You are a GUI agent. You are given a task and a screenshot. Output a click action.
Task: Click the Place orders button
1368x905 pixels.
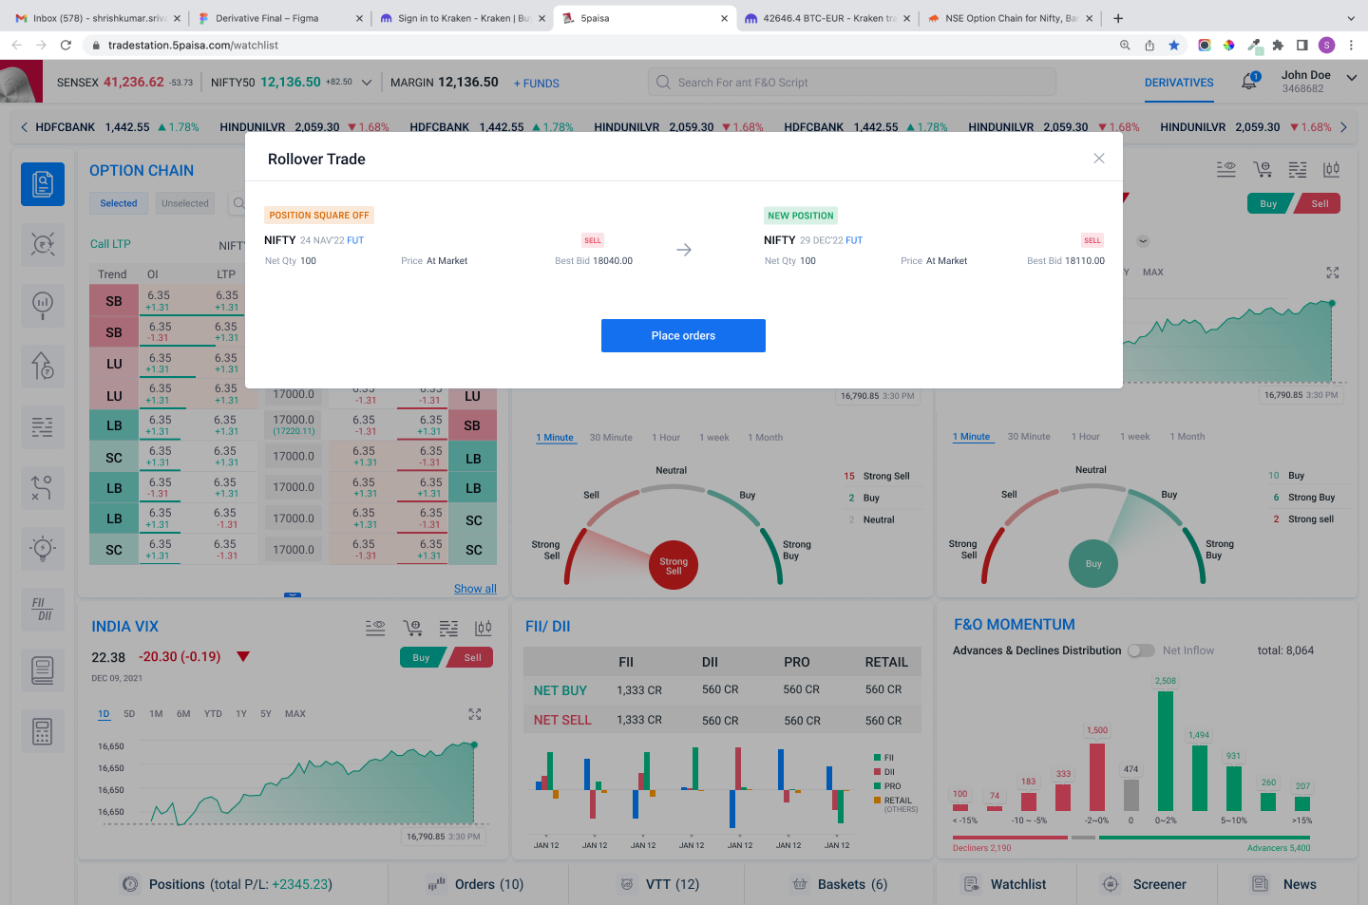pos(683,335)
